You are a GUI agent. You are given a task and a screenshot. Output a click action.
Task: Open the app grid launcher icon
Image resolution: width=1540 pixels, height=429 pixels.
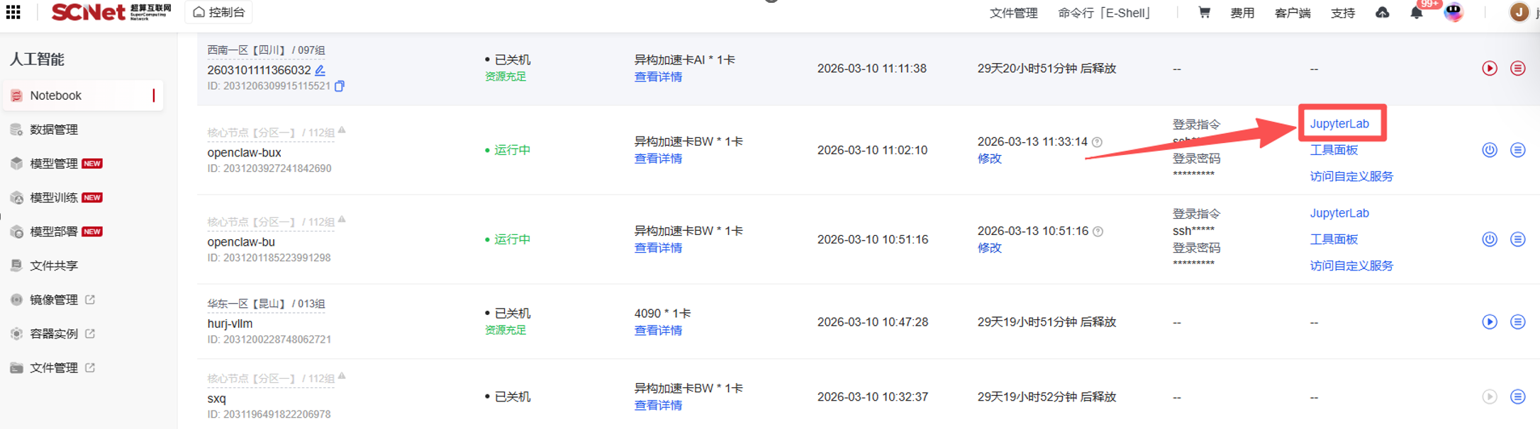tap(13, 12)
